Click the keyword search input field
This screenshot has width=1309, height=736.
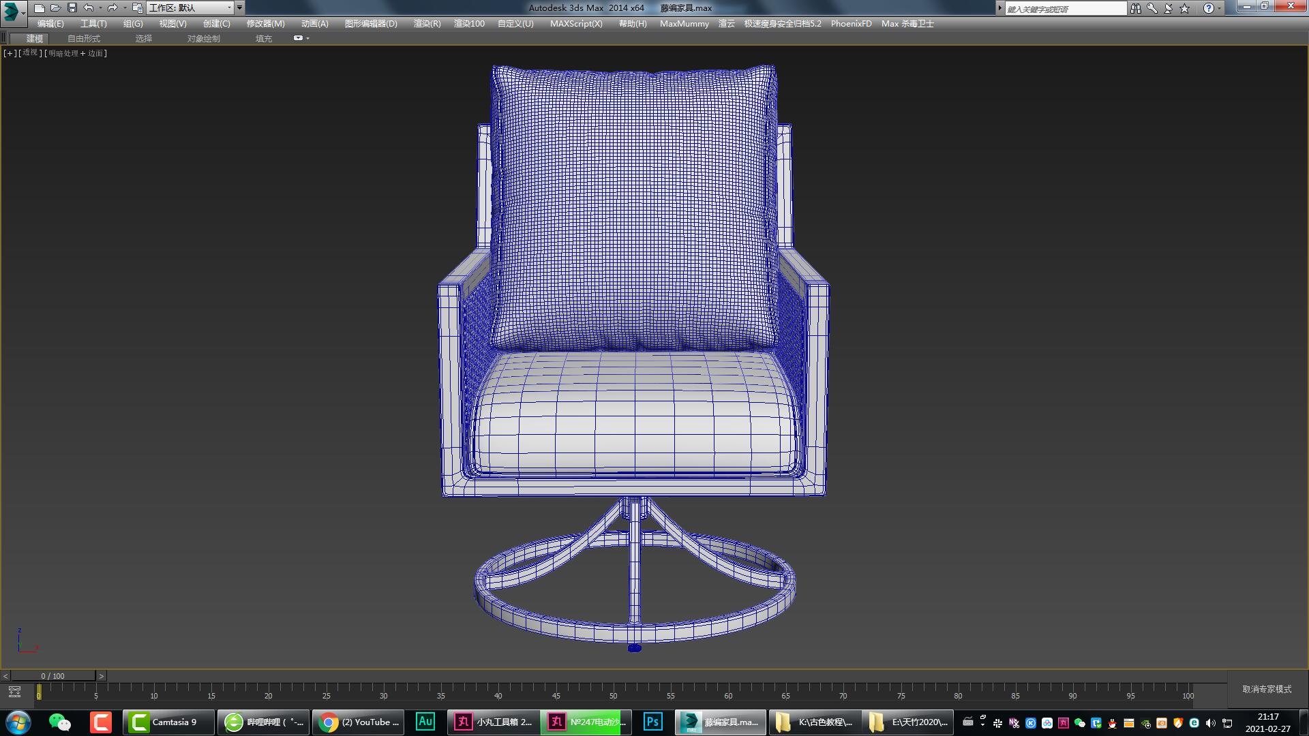[x=1067, y=8]
